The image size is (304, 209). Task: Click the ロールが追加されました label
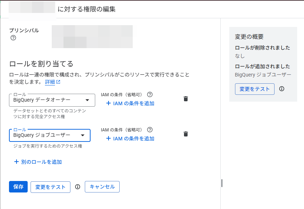point(262,66)
